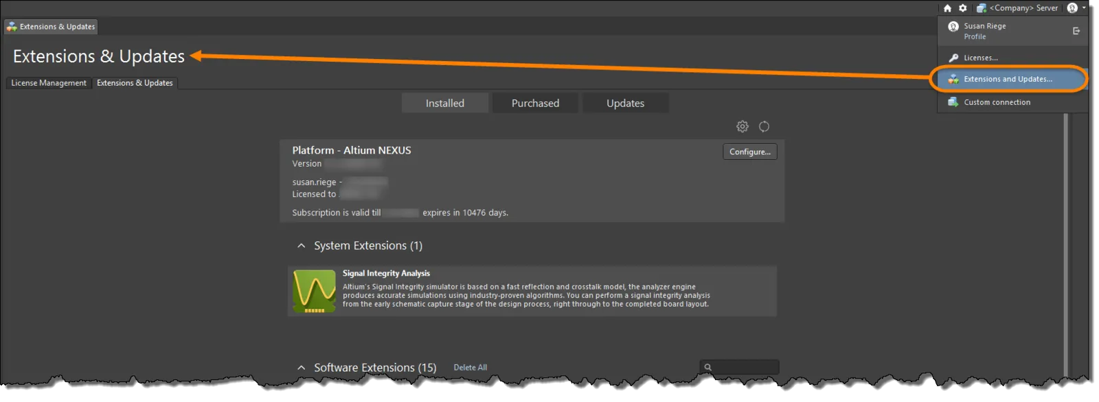The height and width of the screenshot is (402, 1099).
Task: Switch to Extensions & Updates sub-tab
Action: tap(135, 83)
